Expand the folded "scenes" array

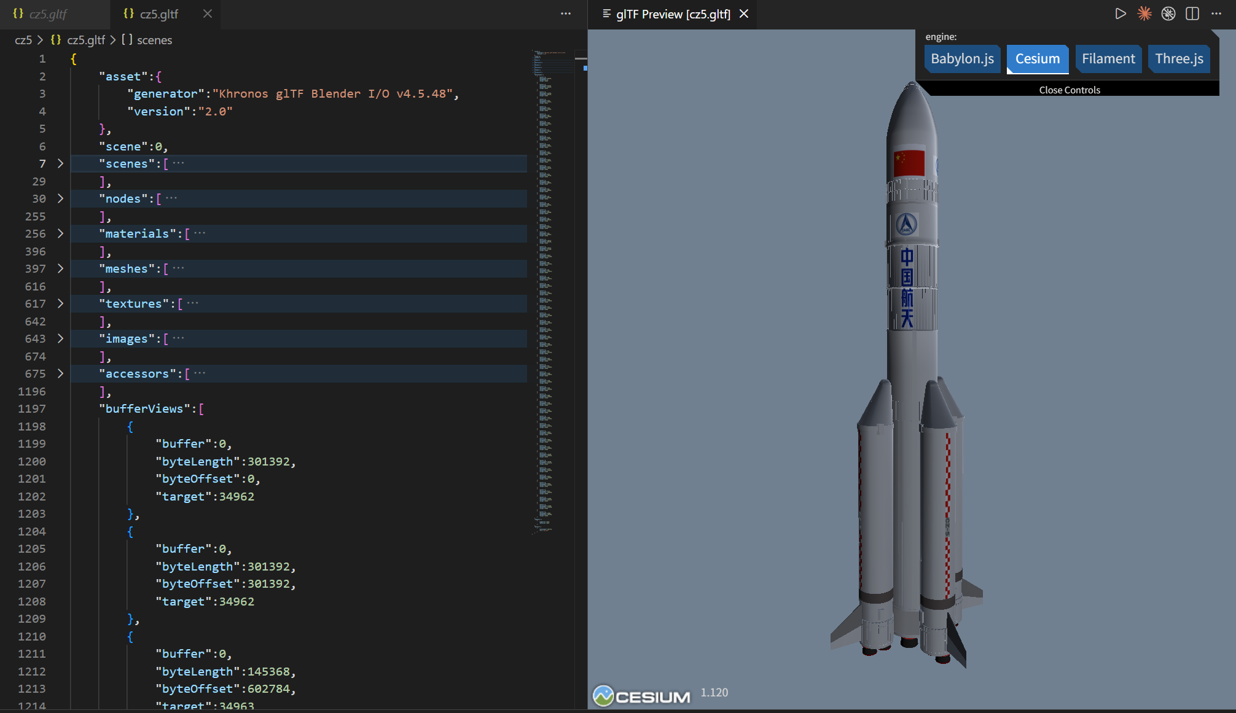[60, 164]
